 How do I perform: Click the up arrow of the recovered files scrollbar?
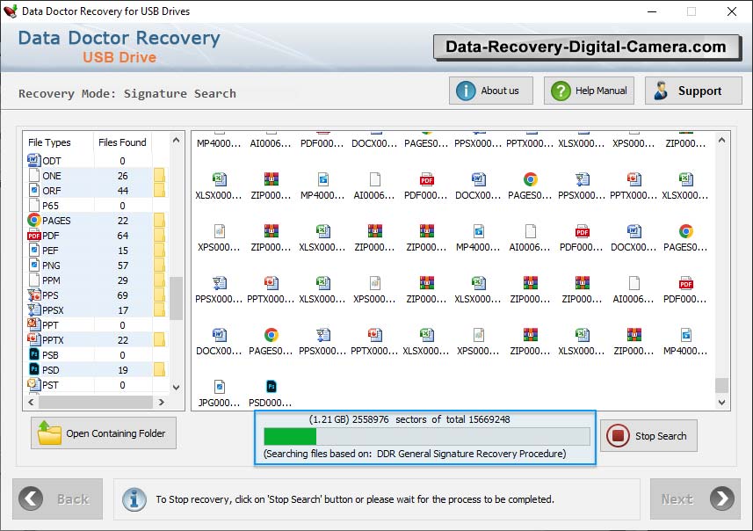[x=721, y=141]
